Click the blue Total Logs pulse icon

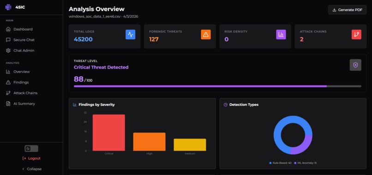[131, 35]
